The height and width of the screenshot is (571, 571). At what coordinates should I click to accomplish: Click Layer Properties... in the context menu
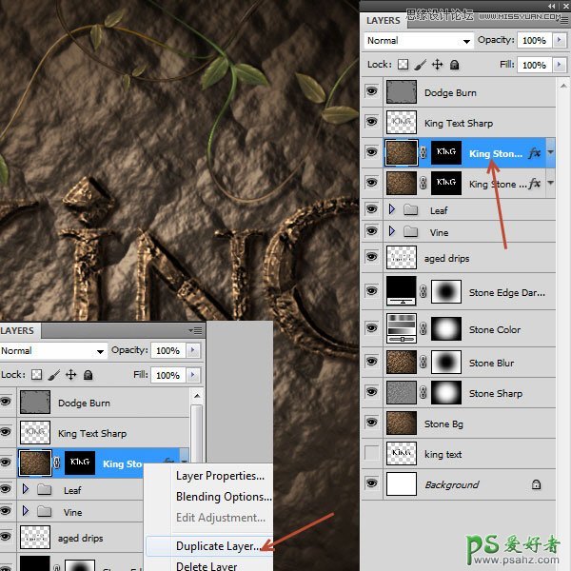[220, 476]
